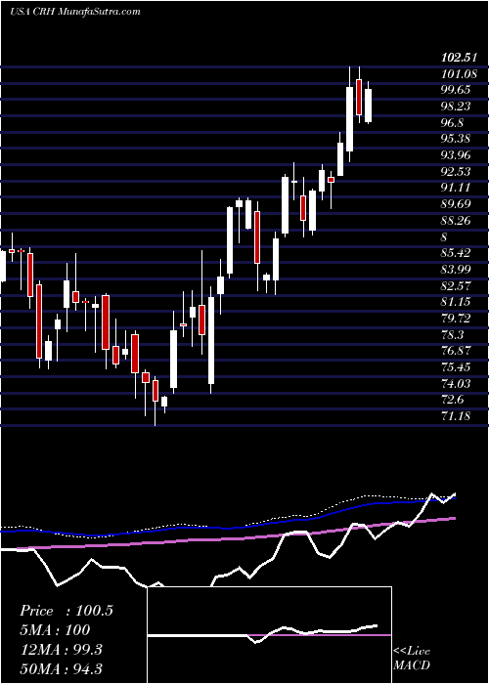The width and height of the screenshot is (489, 684).
Task: Click the '<<Live MACD' label
Action: (412, 659)
